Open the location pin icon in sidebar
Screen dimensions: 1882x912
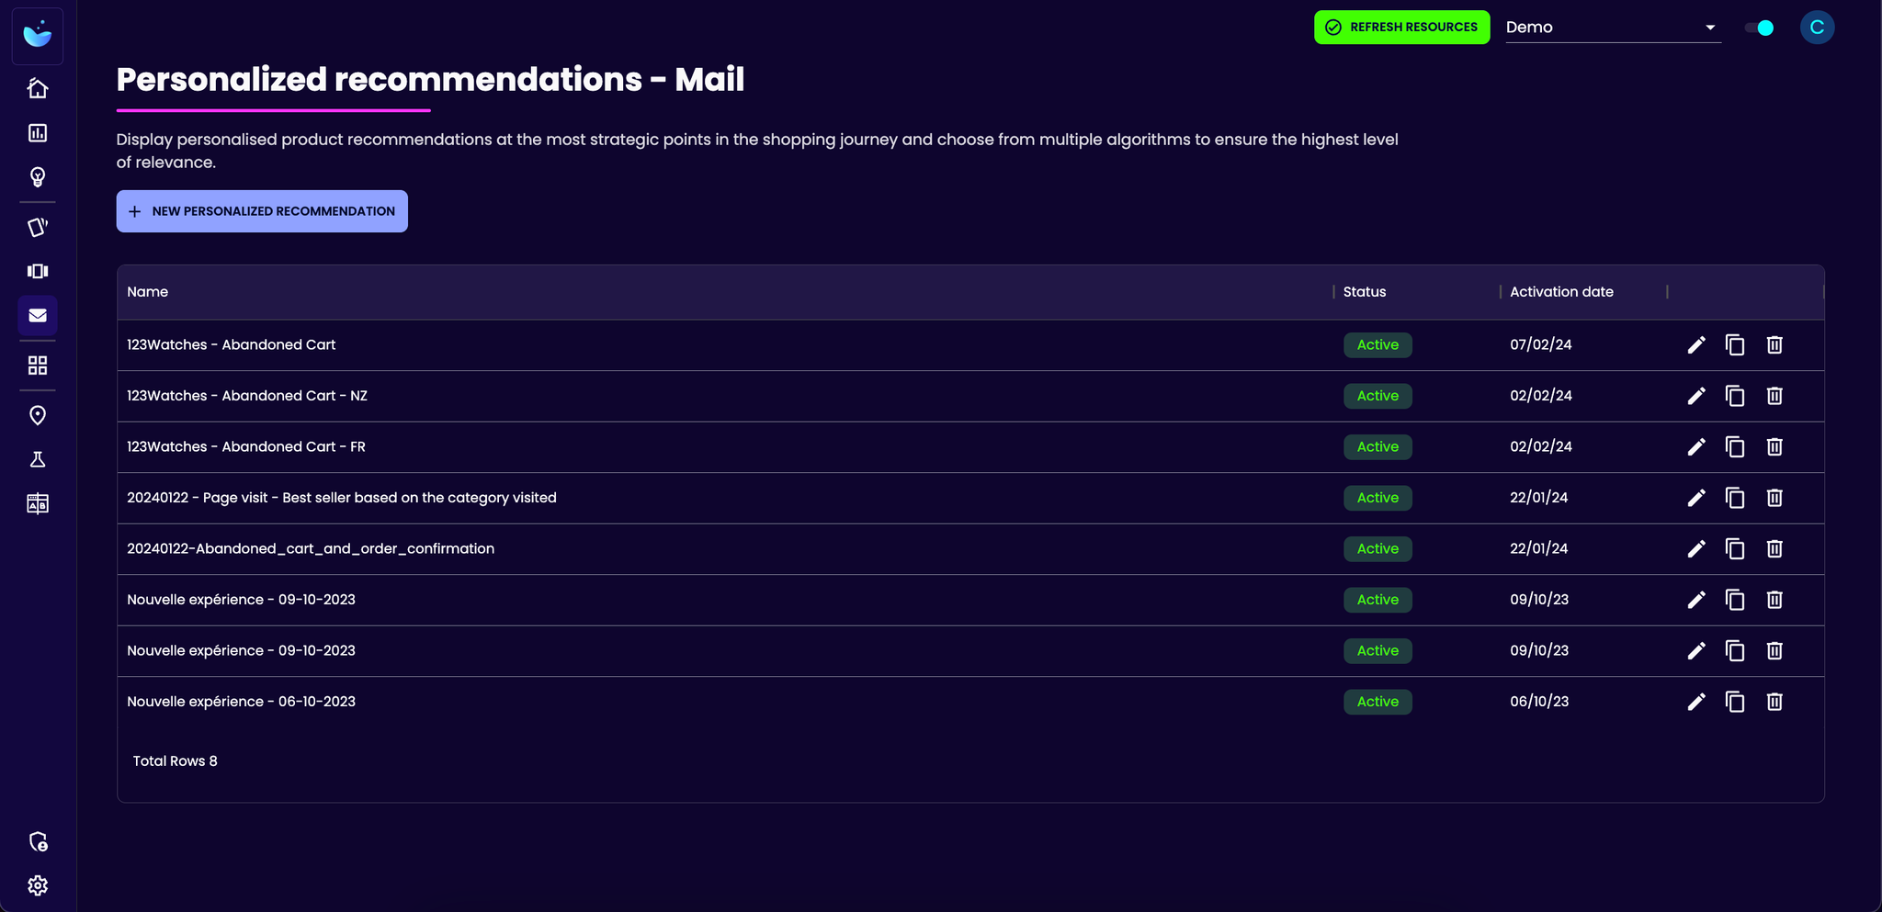pos(38,416)
